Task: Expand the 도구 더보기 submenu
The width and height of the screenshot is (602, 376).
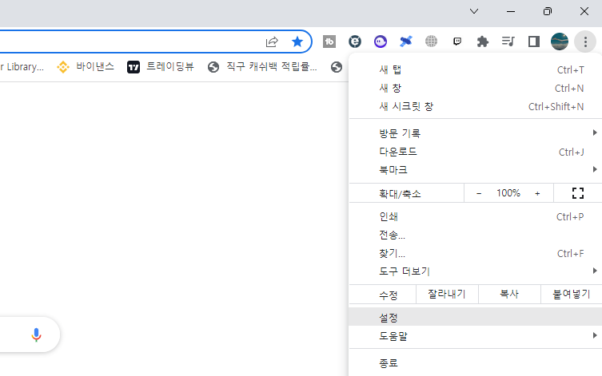Action: [476, 271]
